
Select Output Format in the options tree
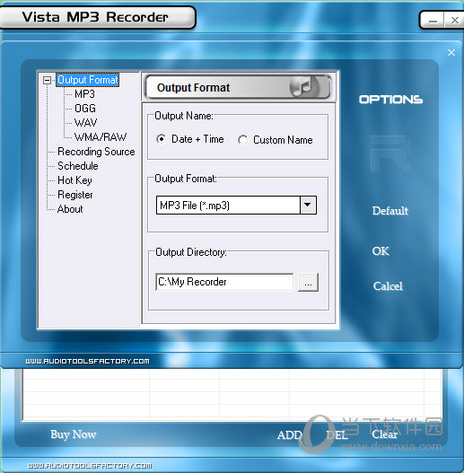coord(87,80)
